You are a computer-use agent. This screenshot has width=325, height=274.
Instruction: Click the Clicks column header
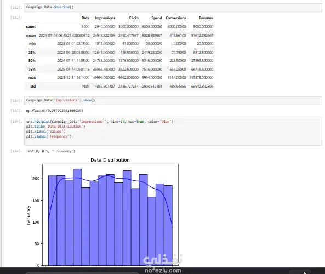[134, 18]
